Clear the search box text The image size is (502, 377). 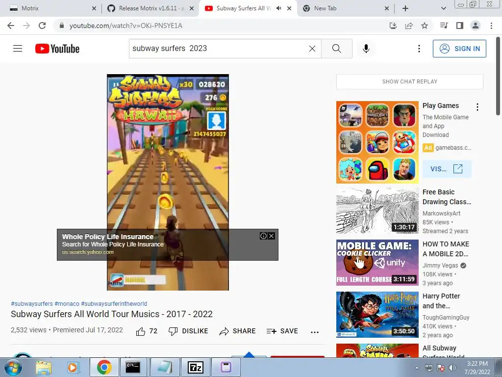coord(312,49)
